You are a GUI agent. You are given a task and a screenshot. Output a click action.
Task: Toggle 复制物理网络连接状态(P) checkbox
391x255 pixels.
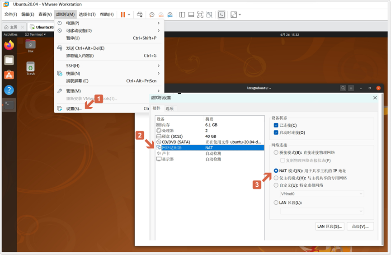click(283, 160)
